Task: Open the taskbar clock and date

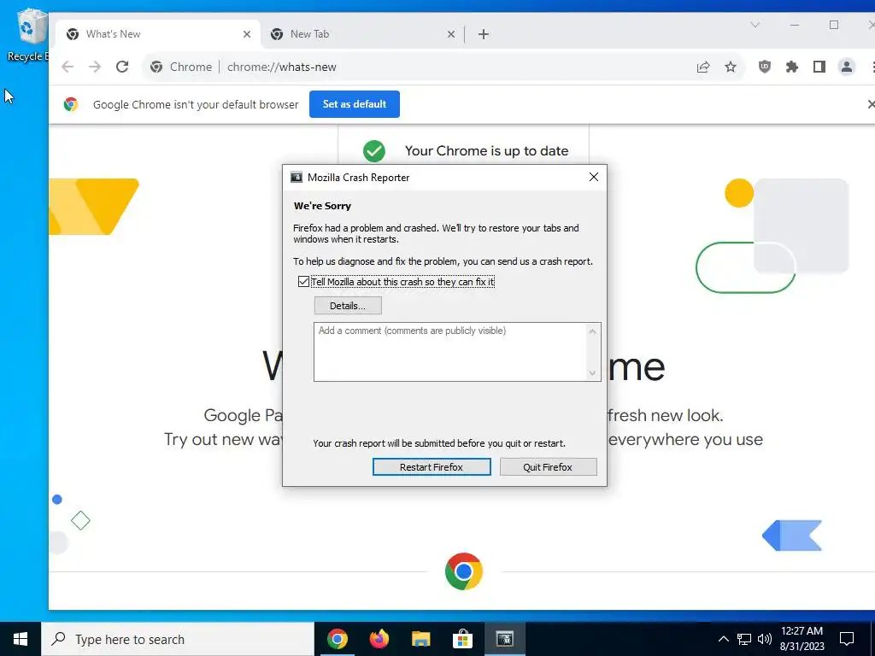Action: [802, 639]
